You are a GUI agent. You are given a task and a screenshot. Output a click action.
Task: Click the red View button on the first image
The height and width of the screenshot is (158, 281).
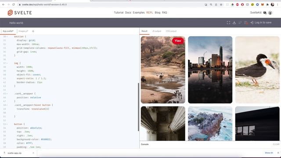178,41
